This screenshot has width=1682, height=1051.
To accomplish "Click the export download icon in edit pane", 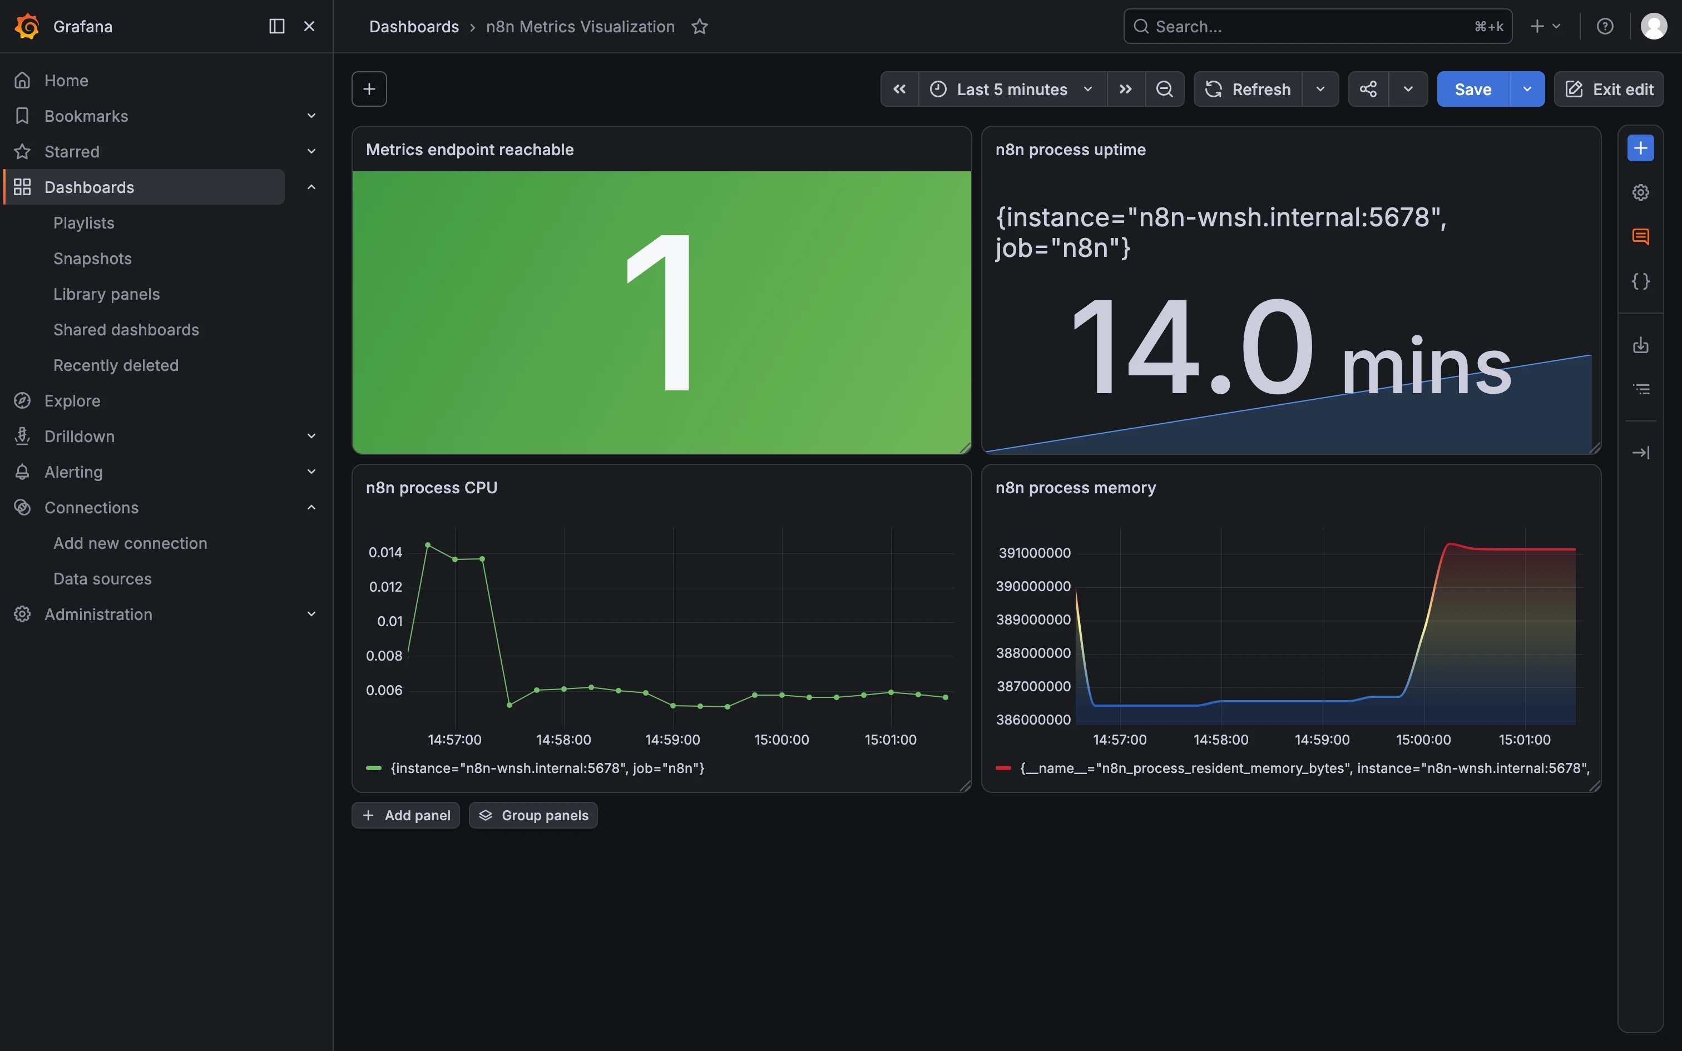I will tap(1640, 345).
